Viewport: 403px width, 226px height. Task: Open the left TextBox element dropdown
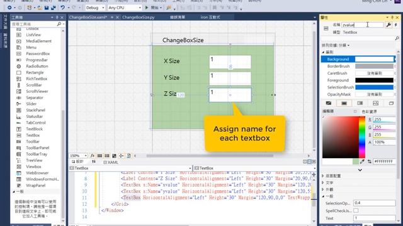pos(190,168)
